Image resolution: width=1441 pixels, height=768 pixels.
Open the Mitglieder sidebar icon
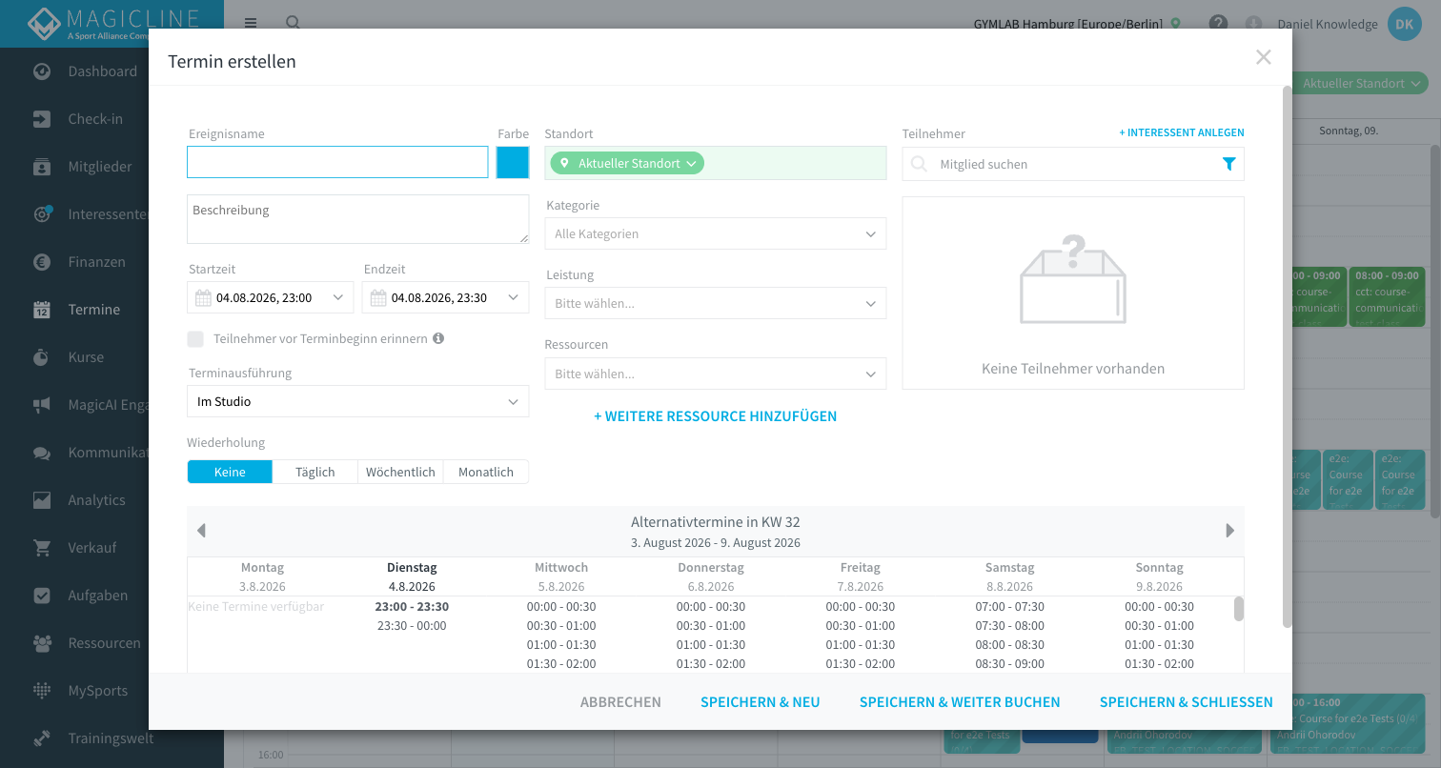(42, 167)
